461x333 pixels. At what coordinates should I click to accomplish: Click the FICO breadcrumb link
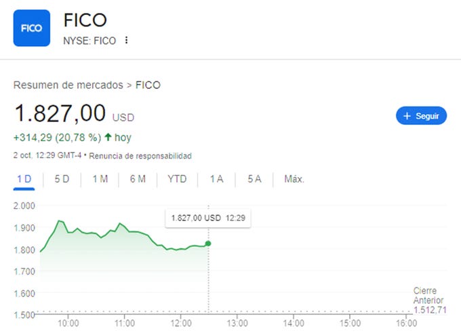[148, 85]
